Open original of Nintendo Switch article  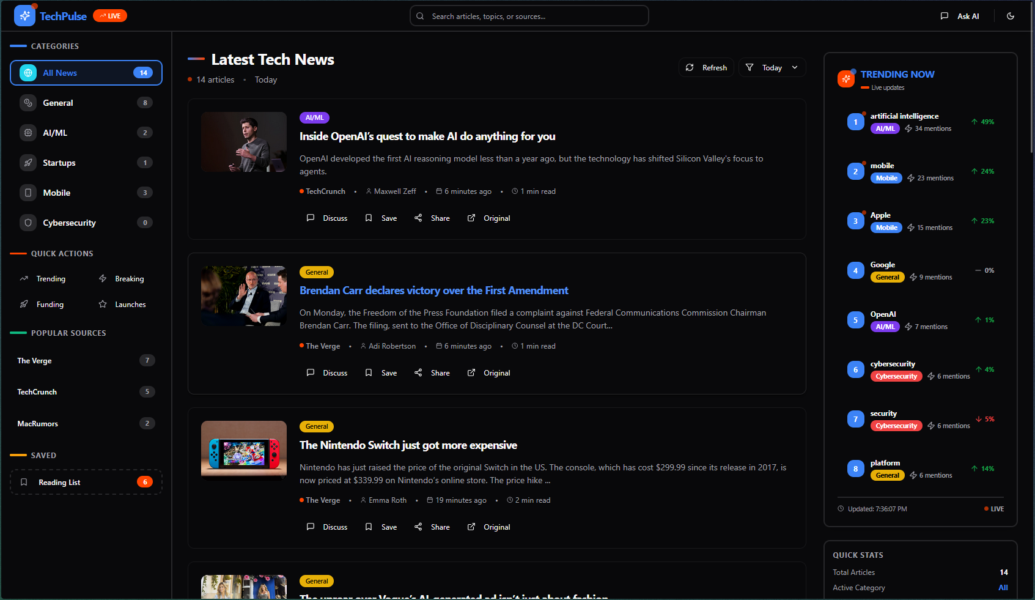pos(488,527)
